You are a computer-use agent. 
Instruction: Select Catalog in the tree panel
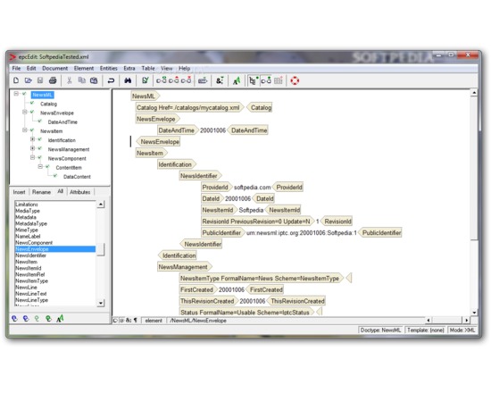(x=48, y=104)
